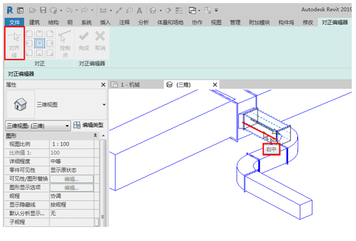Open the 3D view dropdown arrow
Viewport: 356px width, 241px height.
pos(160,11)
